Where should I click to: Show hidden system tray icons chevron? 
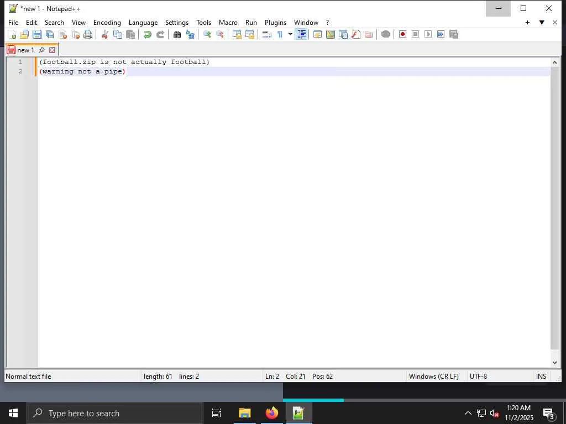pos(468,413)
